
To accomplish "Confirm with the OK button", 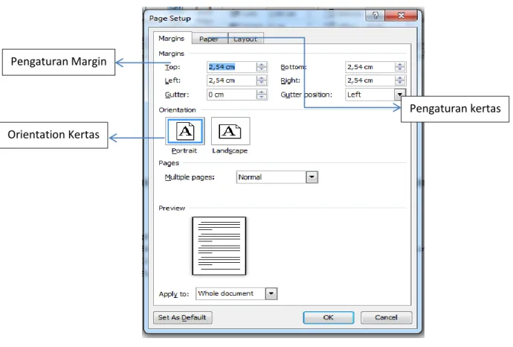I will pyautogui.click(x=329, y=317).
